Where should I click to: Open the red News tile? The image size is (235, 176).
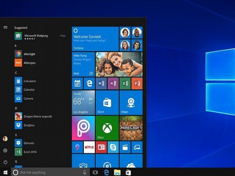tap(101, 147)
